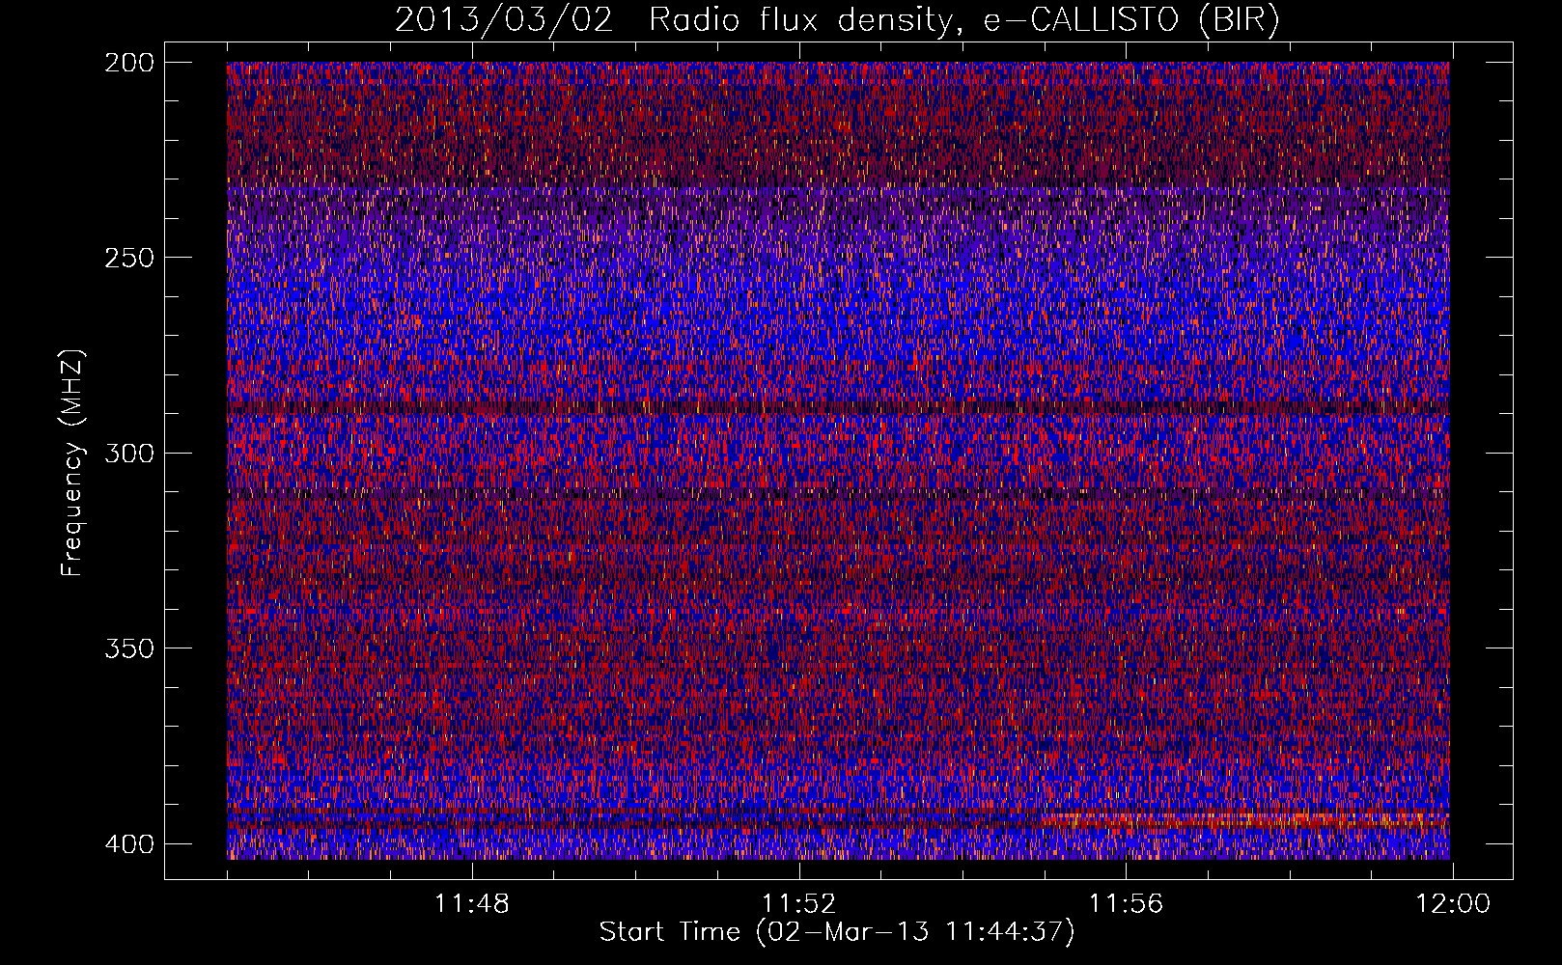Click the '400' frequency tick label
Screen dimensions: 1562x965
tap(129, 843)
